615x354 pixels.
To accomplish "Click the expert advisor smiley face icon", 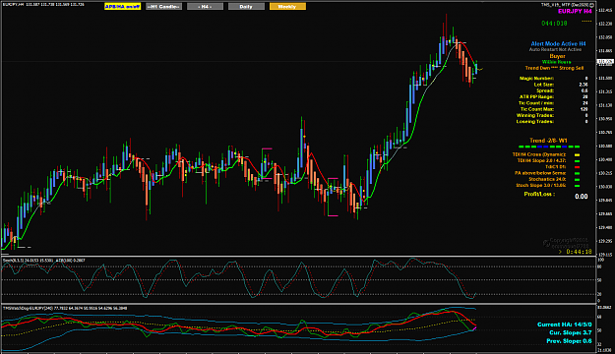I will [x=591, y=5].
